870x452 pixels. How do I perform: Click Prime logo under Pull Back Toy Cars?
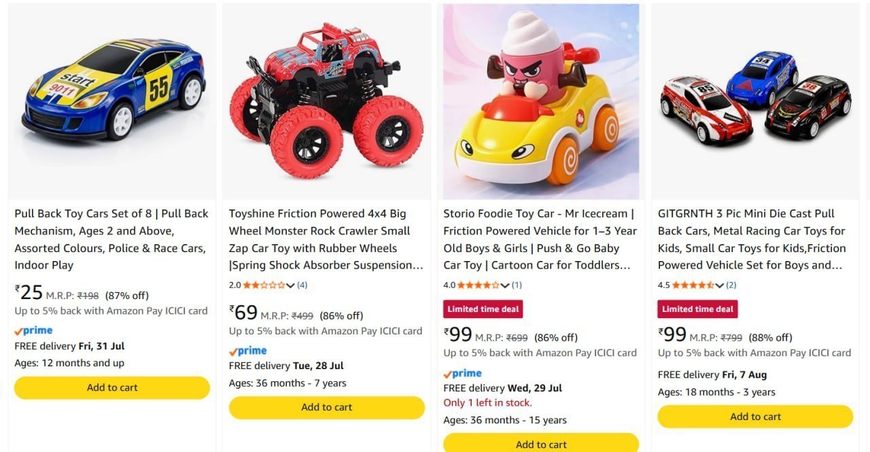coord(33,330)
